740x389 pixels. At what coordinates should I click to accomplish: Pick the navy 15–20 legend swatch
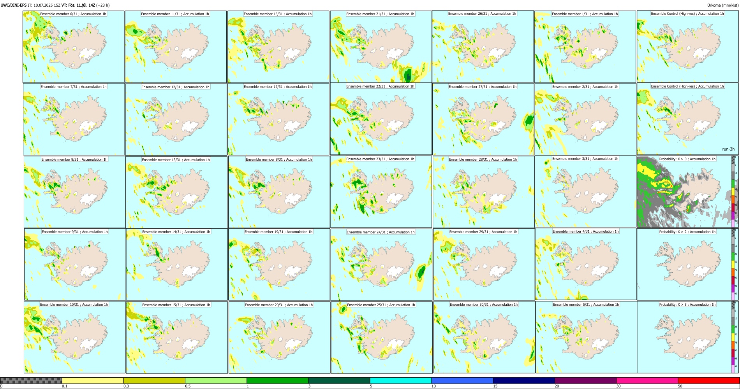(524, 380)
